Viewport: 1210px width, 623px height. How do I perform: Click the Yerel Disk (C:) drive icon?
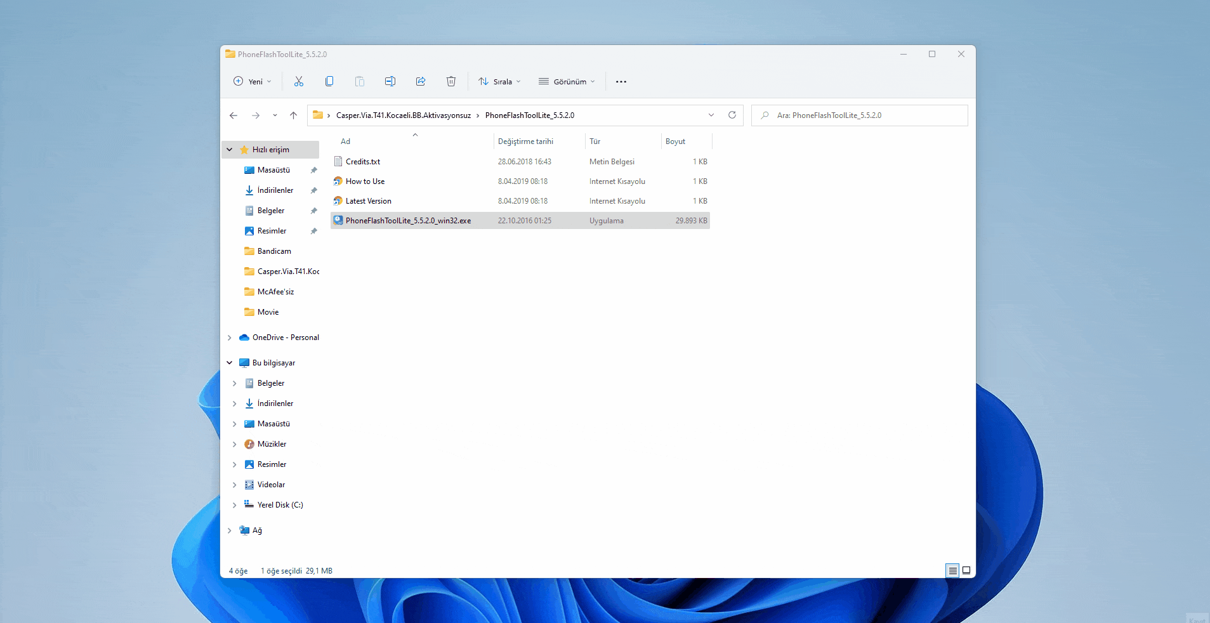point(249,504)
